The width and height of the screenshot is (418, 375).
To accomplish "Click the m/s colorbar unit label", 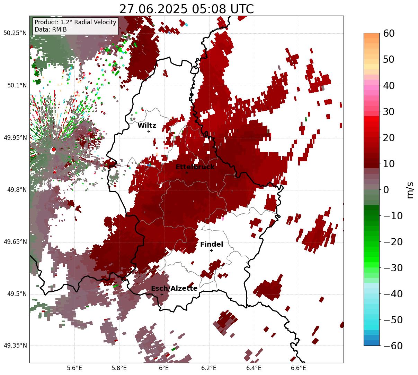I will [410, 190].
